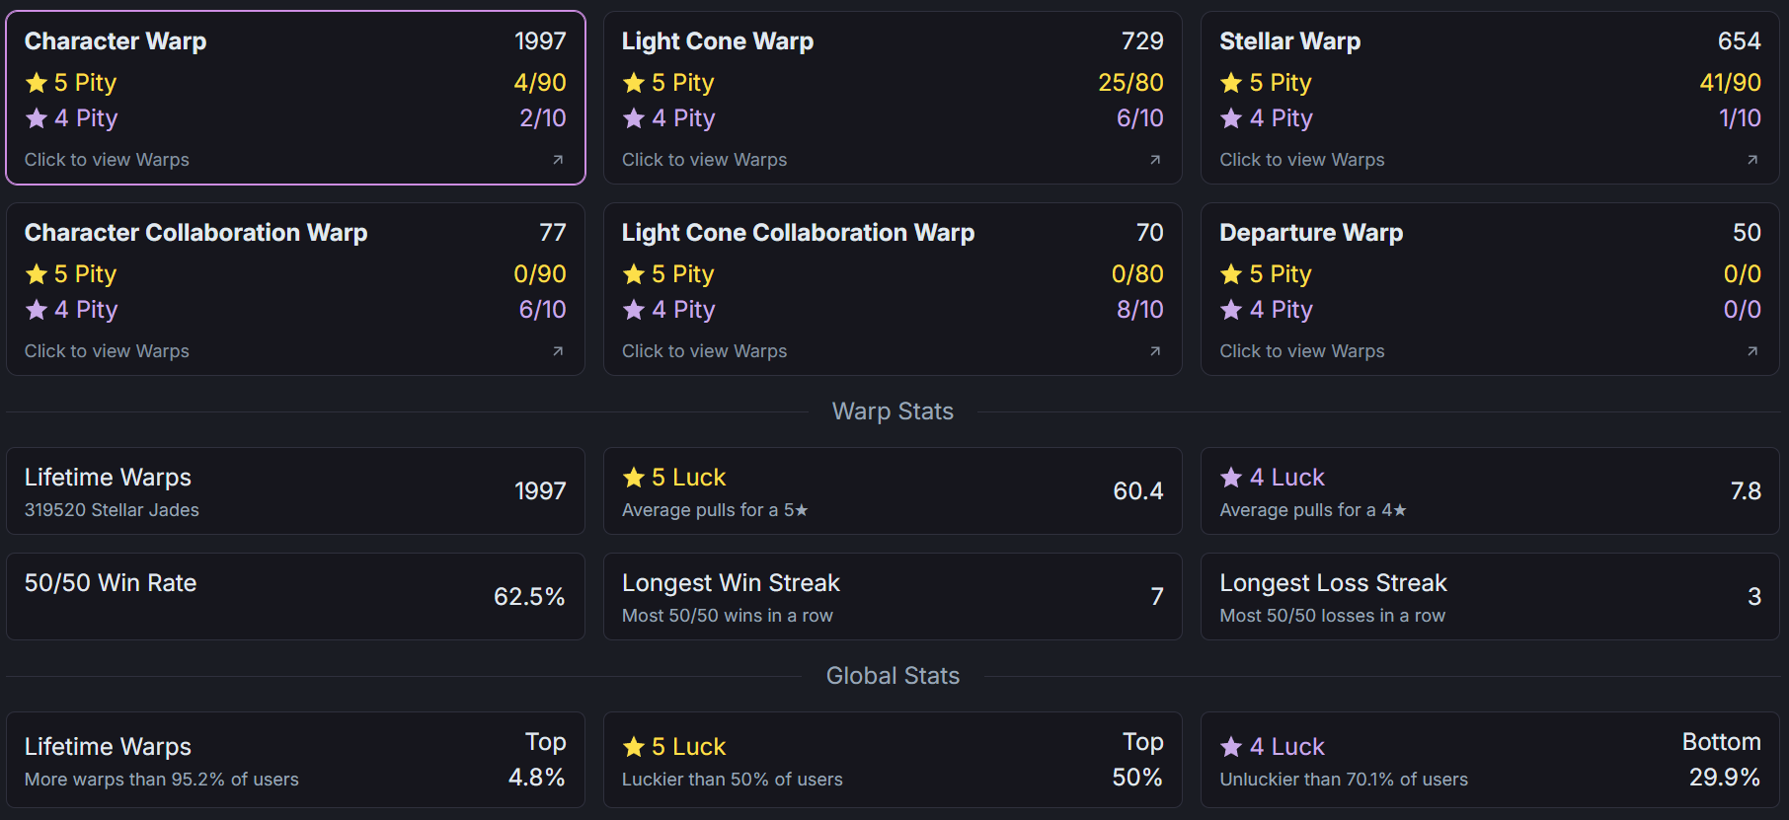Click the Longest Loss Streak stat card
The height and width of the screenshot is (820, 1789).
click(1490, 596)
